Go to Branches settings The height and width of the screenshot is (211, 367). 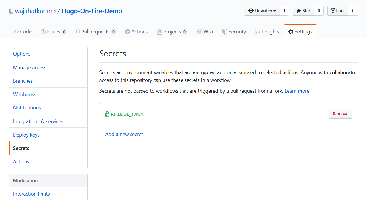point(48,81)
